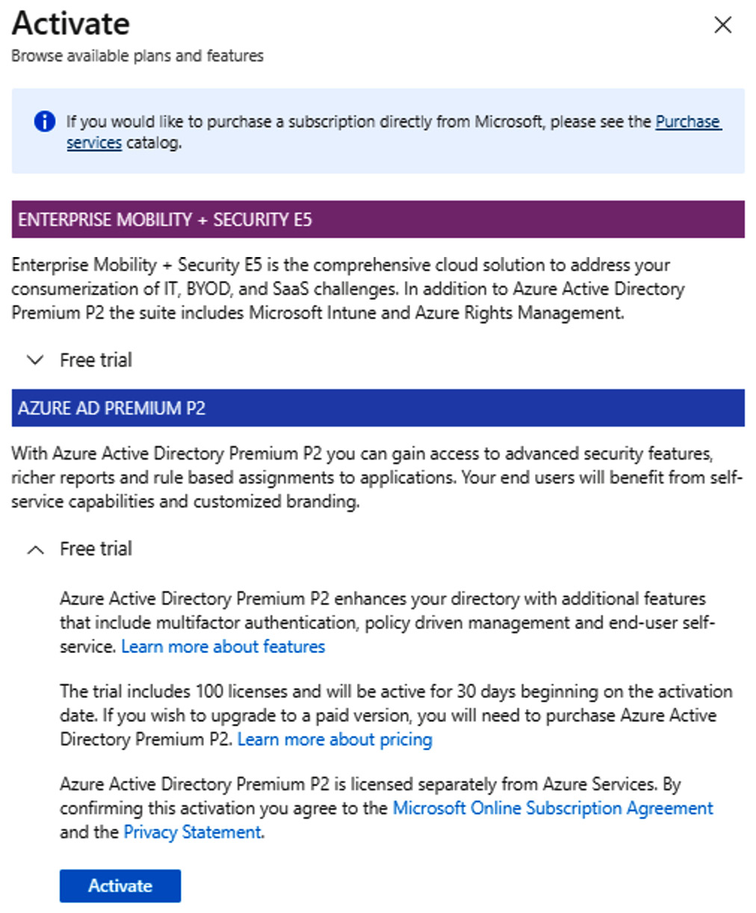The width and height of the screenshot is (756, 913).
Task: Click the blue Activate button
Action: 120,886
